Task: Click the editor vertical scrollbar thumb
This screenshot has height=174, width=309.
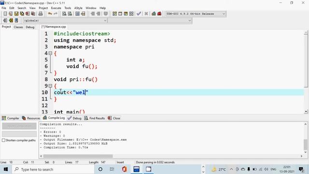Action: (x=306, y=61)
